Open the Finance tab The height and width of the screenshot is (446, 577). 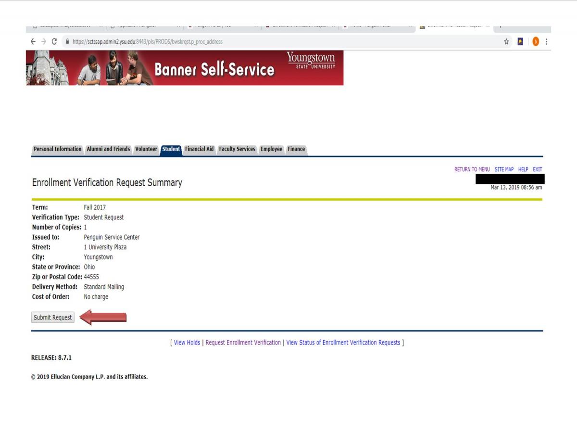pyautogui.click(x=296, y=149)
